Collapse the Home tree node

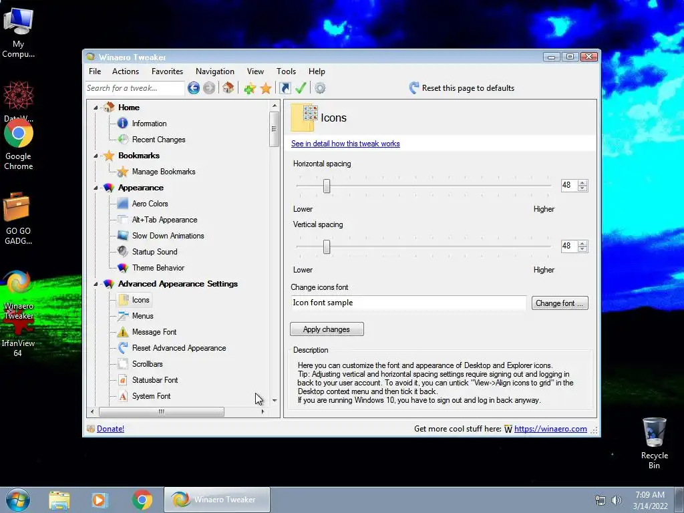point(96,108)
